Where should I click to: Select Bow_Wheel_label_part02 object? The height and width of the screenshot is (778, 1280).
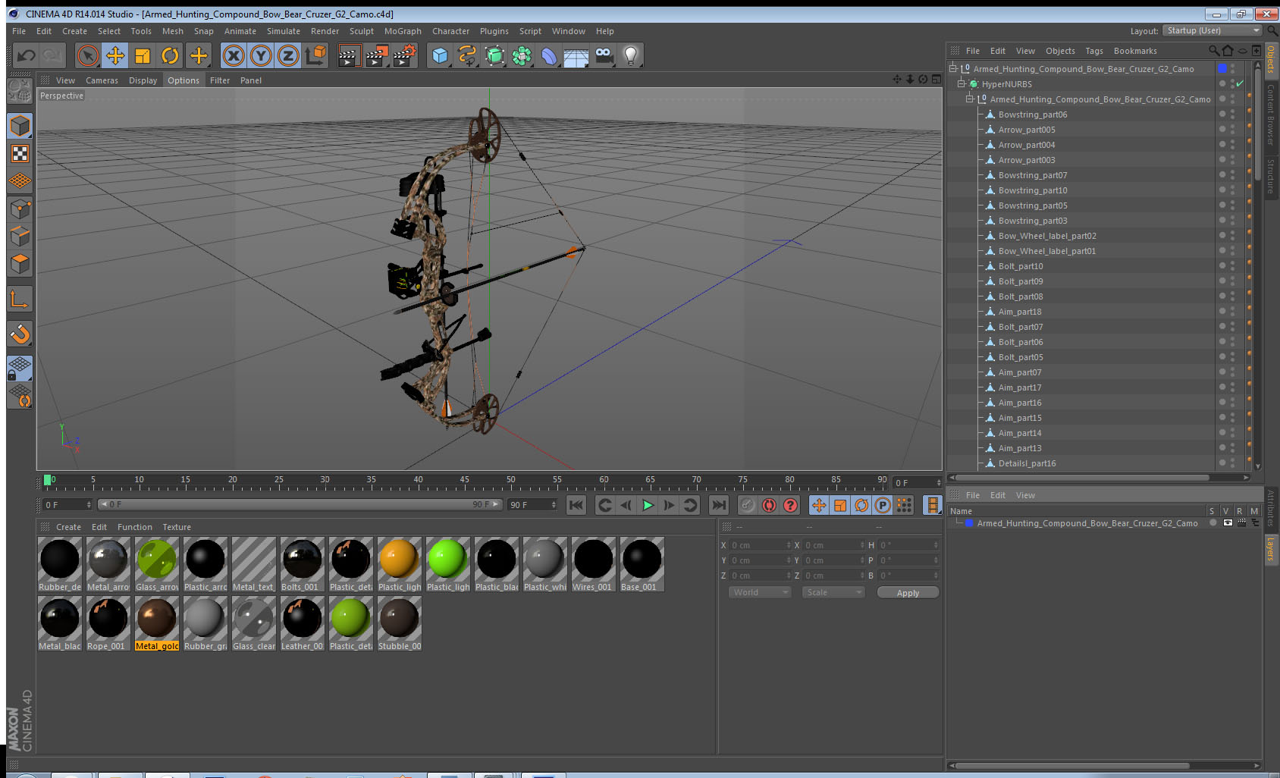[1047, 236]
